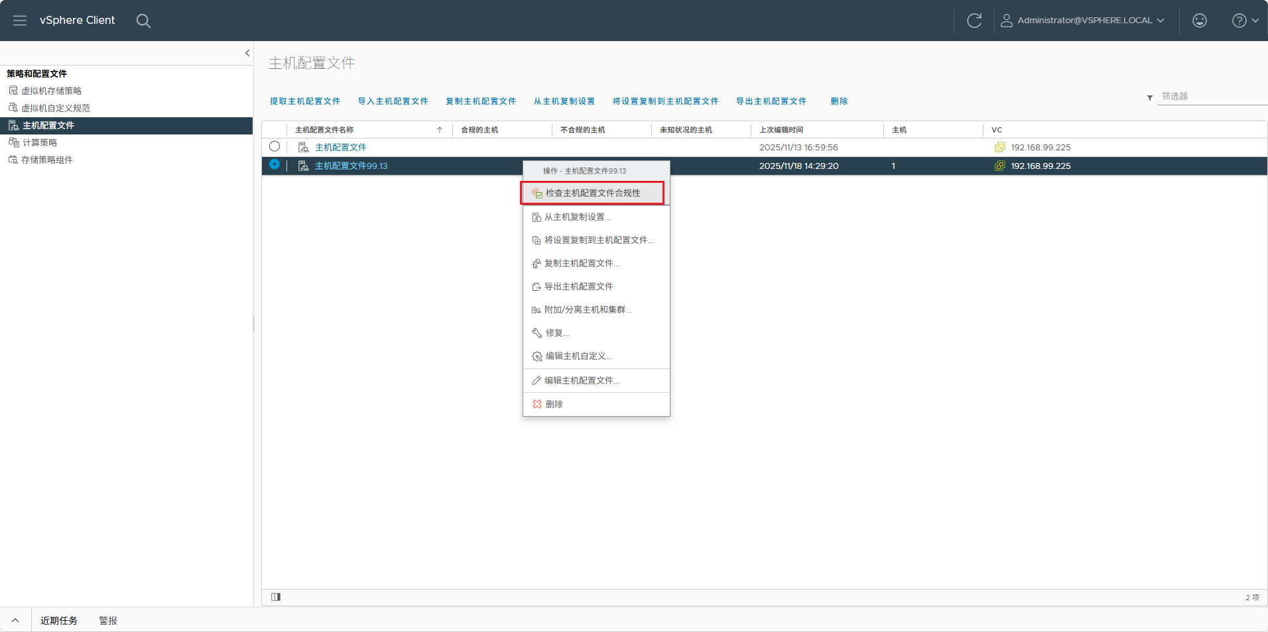Open the 主机配置文件99.13 profile link
1268x632 pixels.
351,166
